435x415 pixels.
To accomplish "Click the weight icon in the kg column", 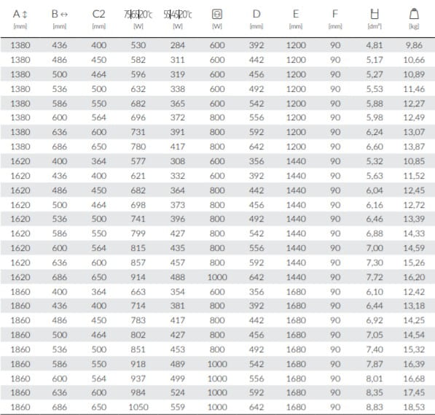I will [x=414, y=14].
